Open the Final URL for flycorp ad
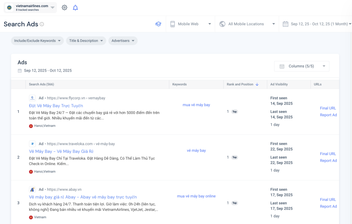This screenshot has width=352, height=224. click(x=328, y=108)
